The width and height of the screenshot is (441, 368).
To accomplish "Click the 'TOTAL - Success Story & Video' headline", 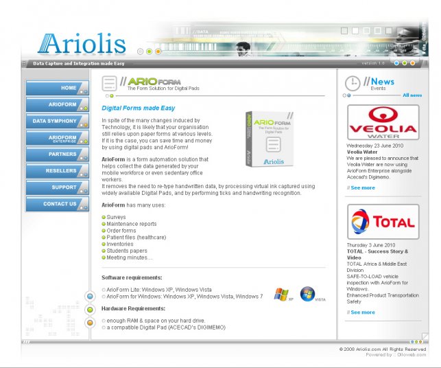I will (377, 255).
